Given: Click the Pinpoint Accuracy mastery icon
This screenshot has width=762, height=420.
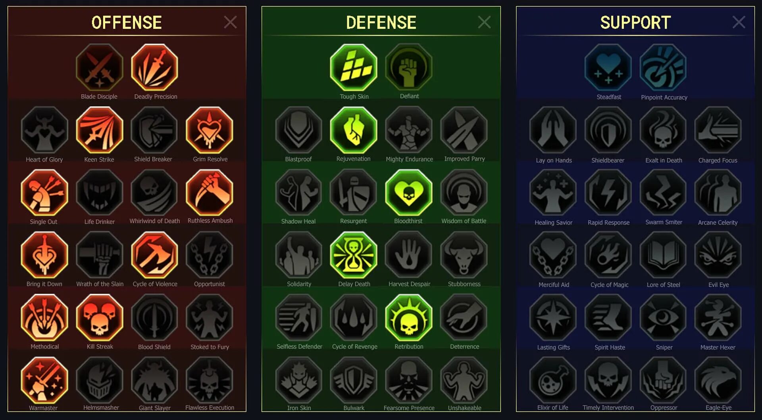Looking at the screenshot, I should [x=663, y=67].
